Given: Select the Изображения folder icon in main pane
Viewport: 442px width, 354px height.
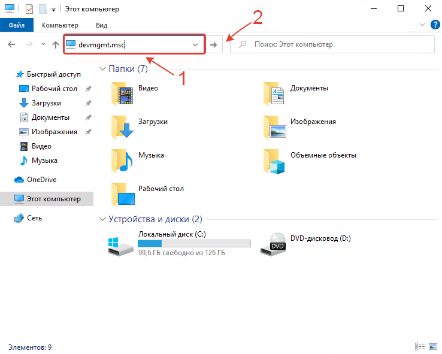Looking at the screenshot, I should click(x=274, y=128).
